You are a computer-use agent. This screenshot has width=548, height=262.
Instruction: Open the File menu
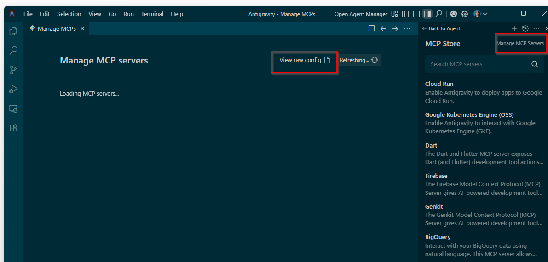tap(28, 14)
